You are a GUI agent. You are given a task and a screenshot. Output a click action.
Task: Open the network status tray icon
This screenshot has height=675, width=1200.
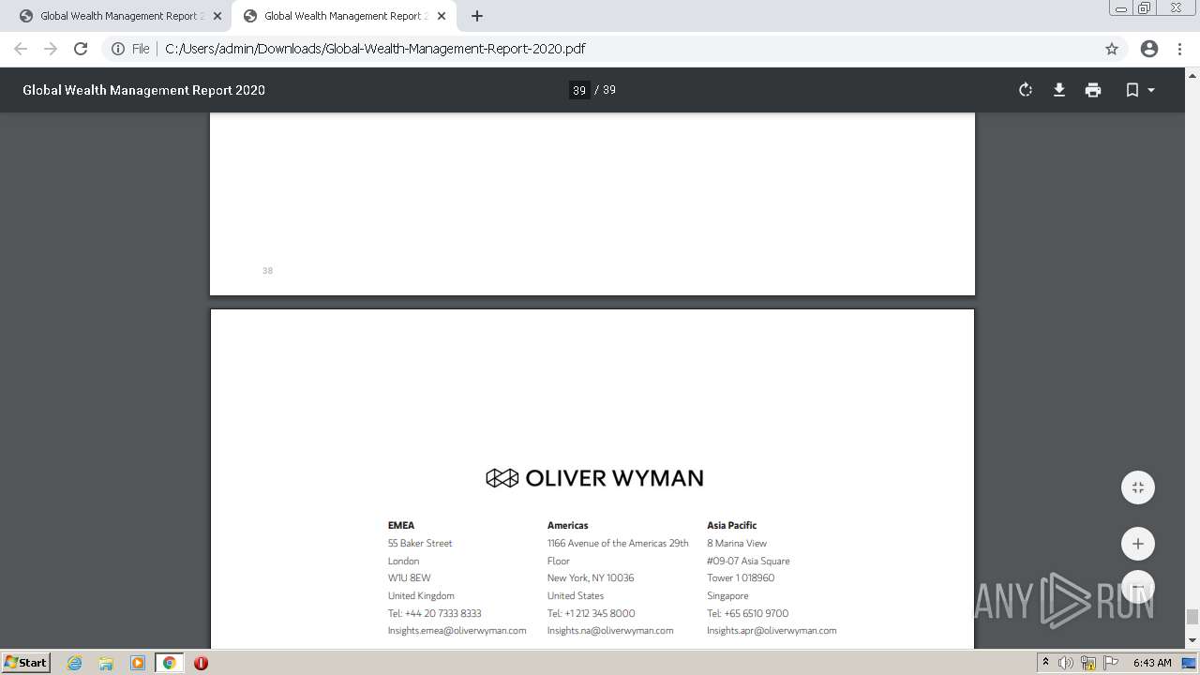coord(1088,663)
